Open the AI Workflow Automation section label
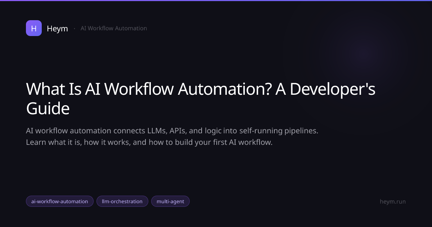432x227 pixels. coord(114,28)
